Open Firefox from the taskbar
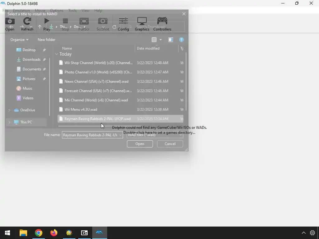Screen dimensions: 319x239 coord(54,233)
